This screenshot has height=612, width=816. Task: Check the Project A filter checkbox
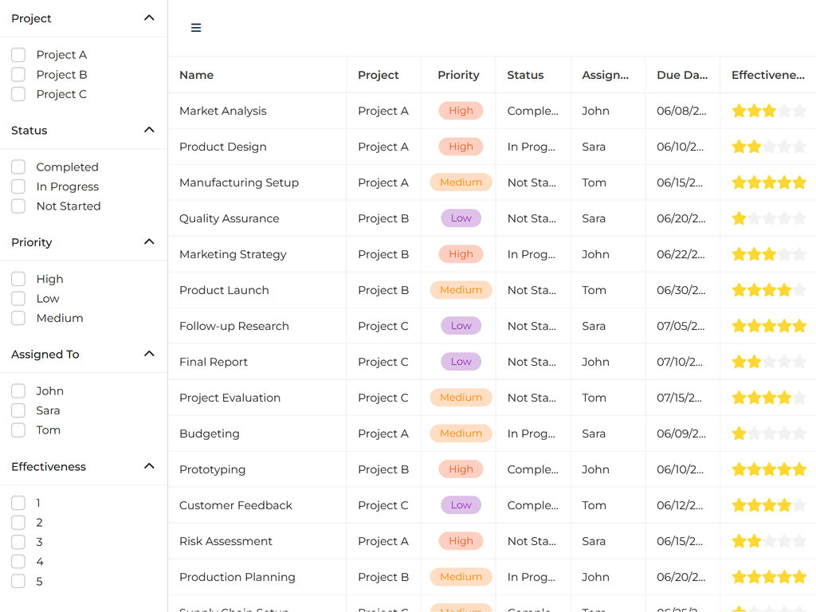tap(18, 54)
